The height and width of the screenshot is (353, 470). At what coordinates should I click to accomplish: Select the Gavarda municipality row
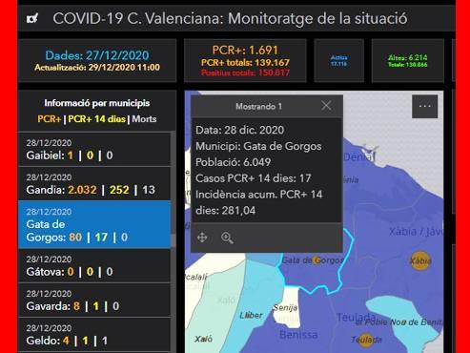94,301
